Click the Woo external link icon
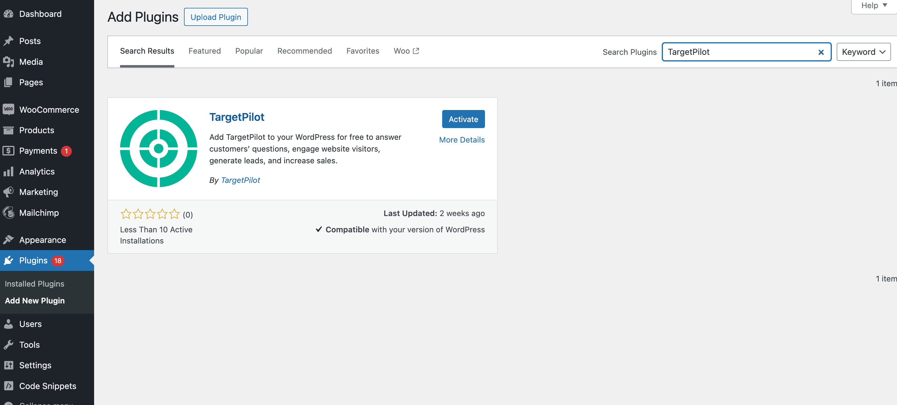 coord(416,51)
